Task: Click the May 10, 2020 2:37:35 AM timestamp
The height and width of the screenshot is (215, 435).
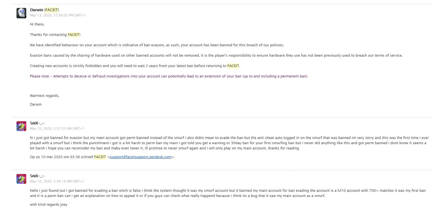Action: click(x=57, y=129)
